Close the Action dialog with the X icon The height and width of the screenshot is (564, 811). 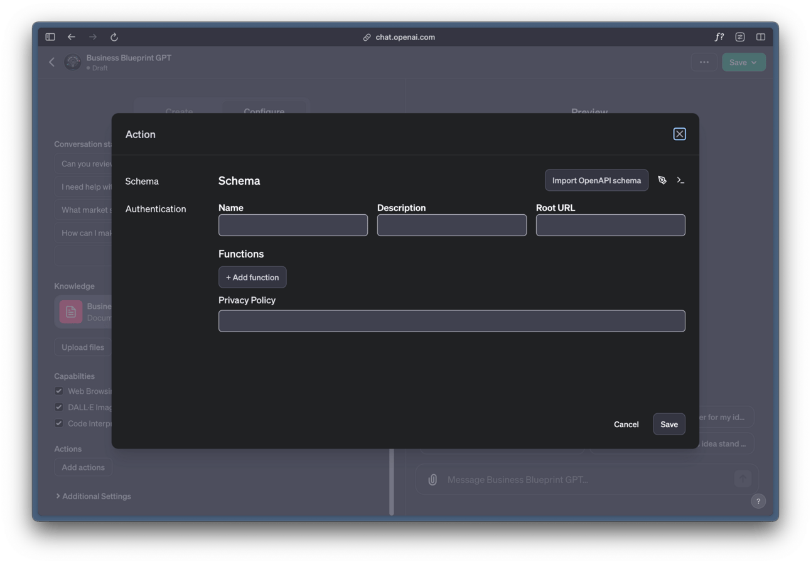(x=679, y=134)
